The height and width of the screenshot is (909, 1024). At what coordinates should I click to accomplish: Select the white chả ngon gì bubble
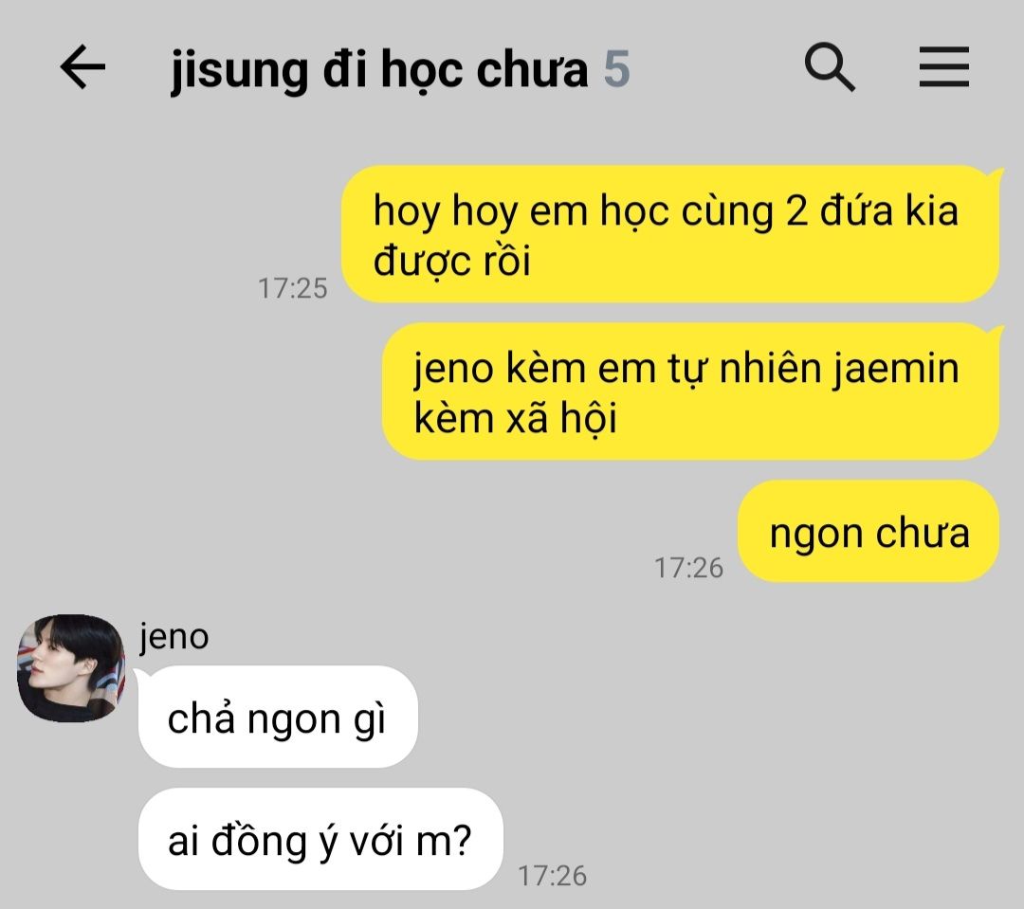tap(278, 717)
